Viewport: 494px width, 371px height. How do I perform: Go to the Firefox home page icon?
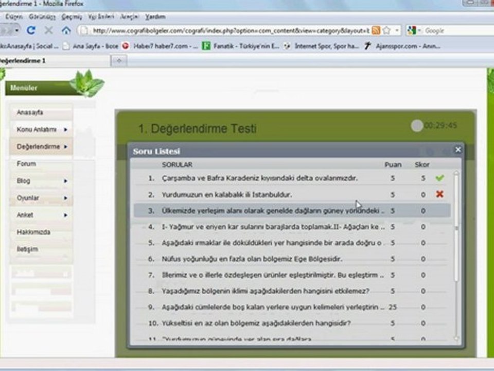(66, 30)
